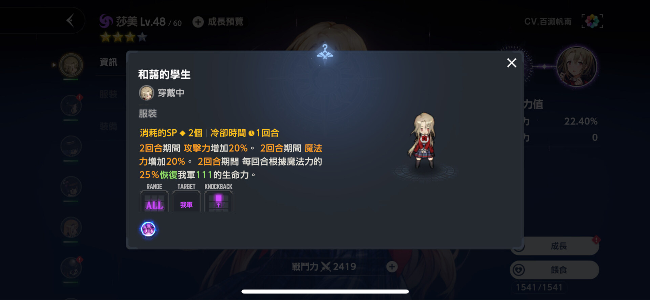
Task: Tap the KNOCKBACK grid indicator
Action: [219, 202]
